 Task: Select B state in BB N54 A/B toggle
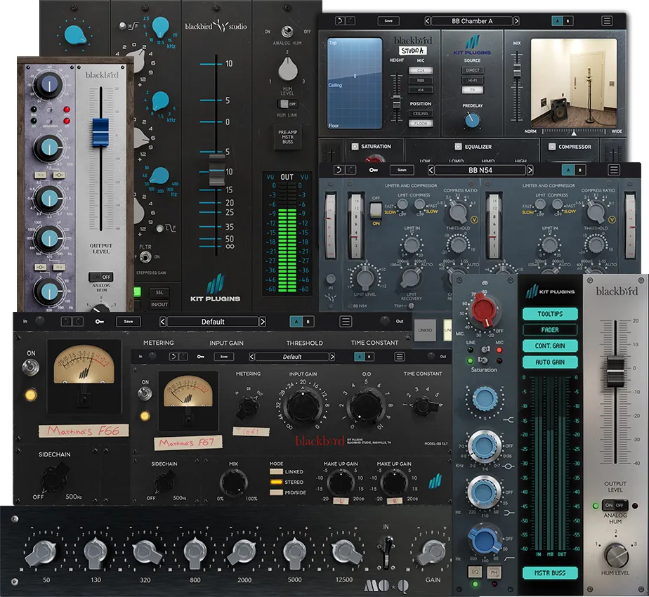pyautogui.click(x=580, y=170)
